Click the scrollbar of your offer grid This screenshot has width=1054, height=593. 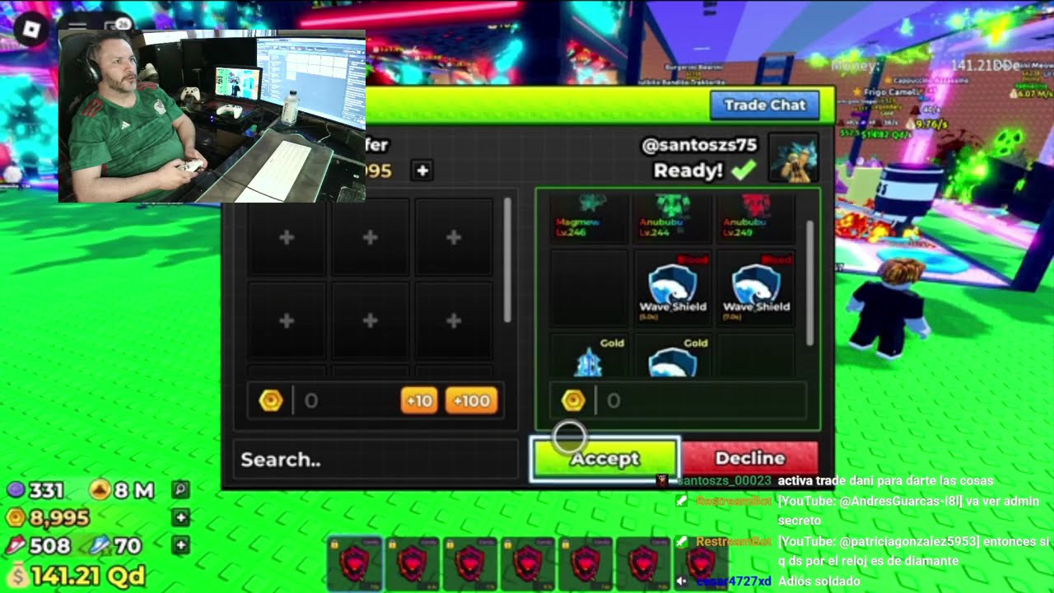[507, 260]
